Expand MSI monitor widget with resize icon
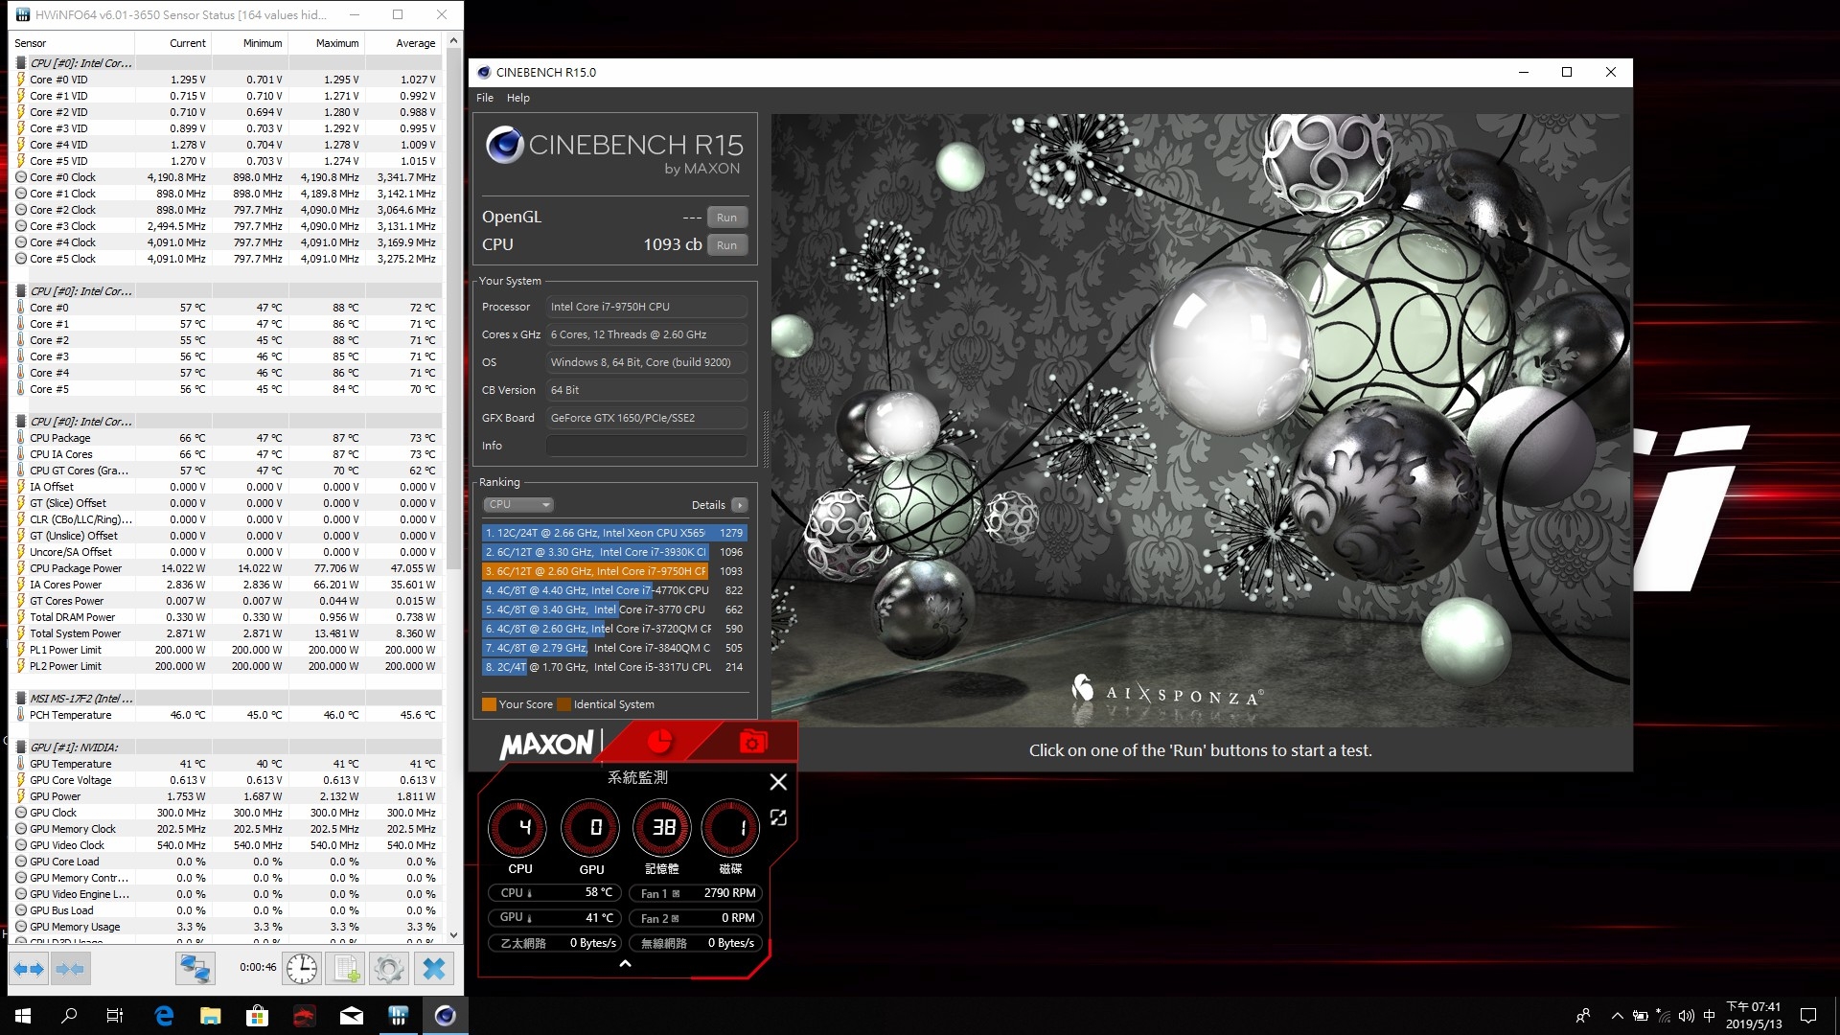Screen dimensions: 1840x1035 tap(778, 817)
